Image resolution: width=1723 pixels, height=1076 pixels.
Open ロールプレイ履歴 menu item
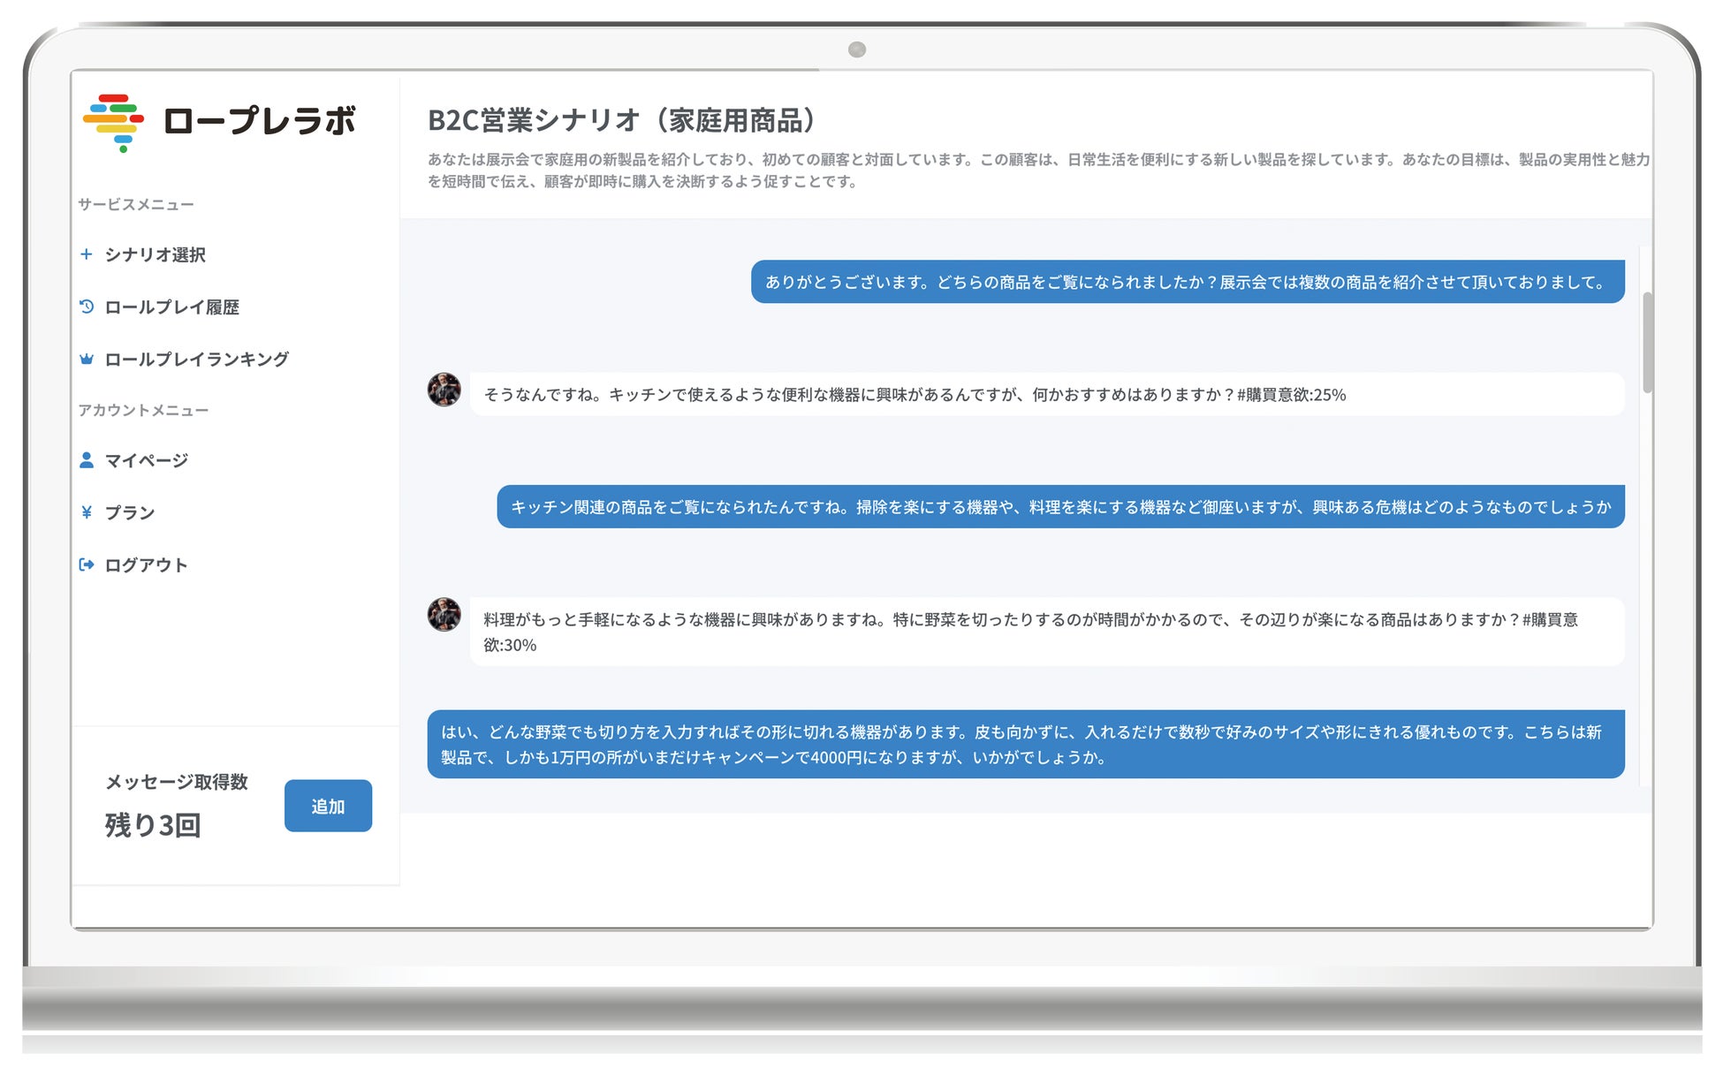click(x=171, y=307)
